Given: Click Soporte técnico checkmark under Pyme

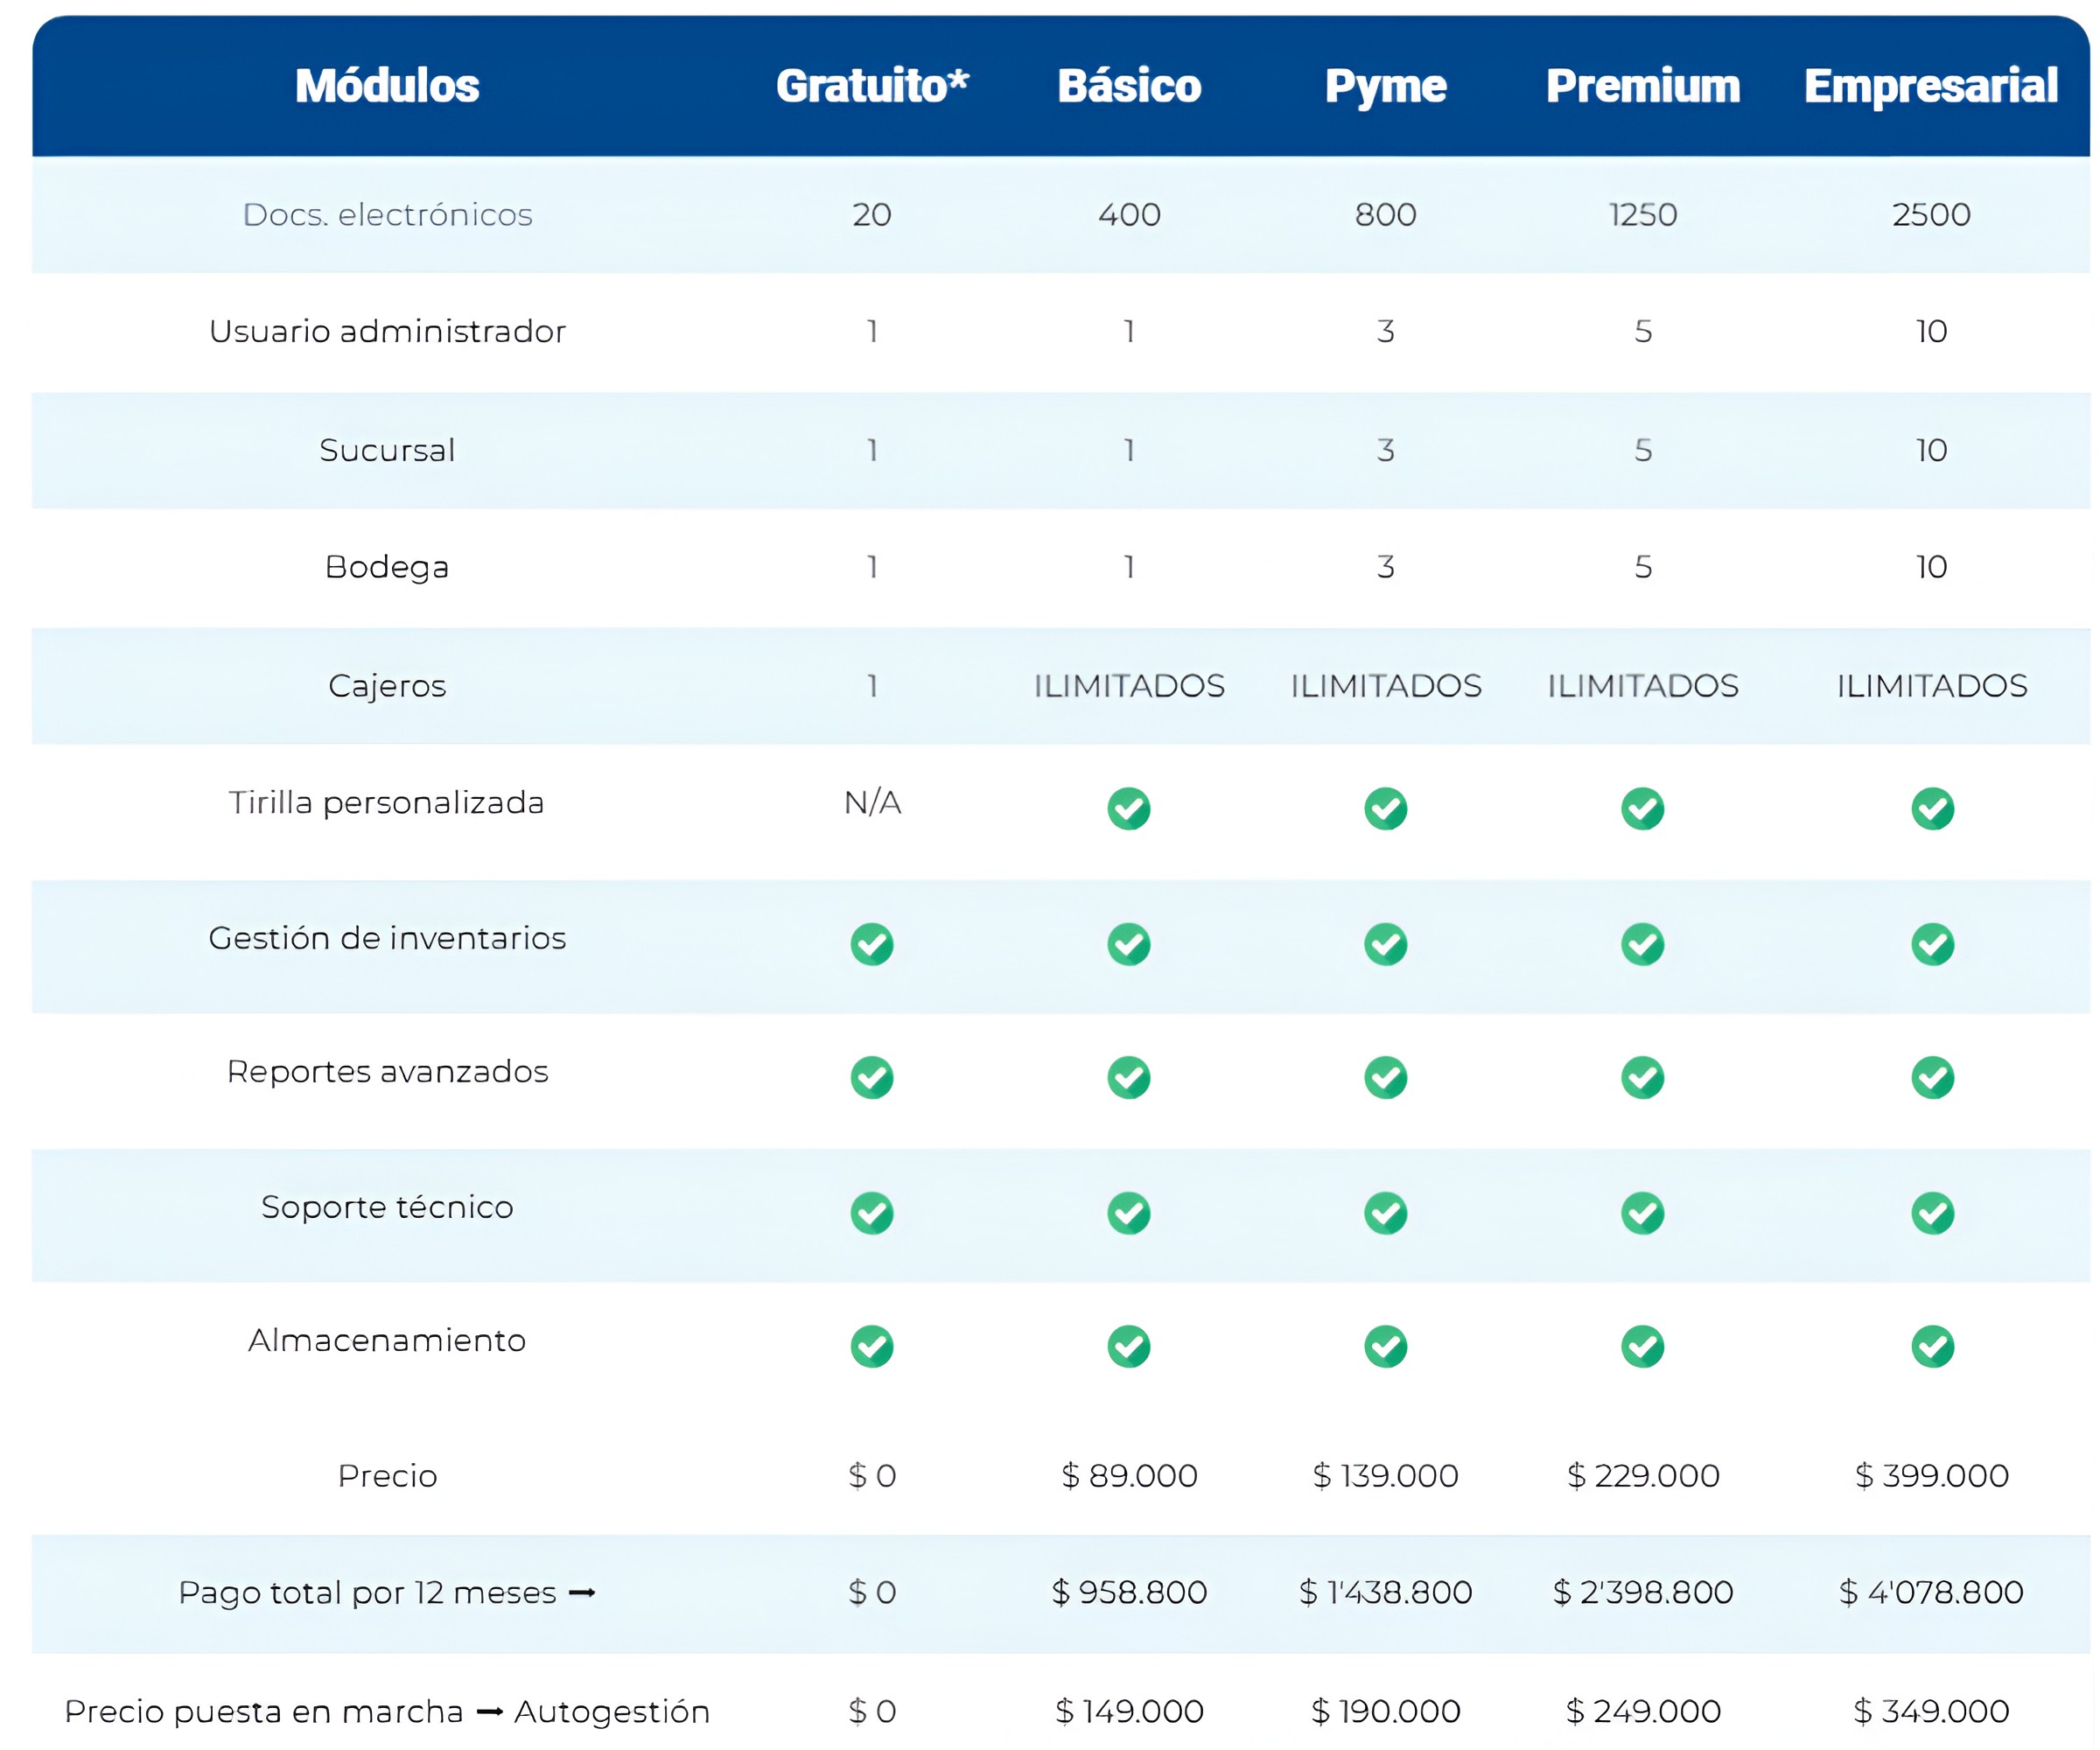Looking at the screenshot, I should click(x=1385, y=1212).
